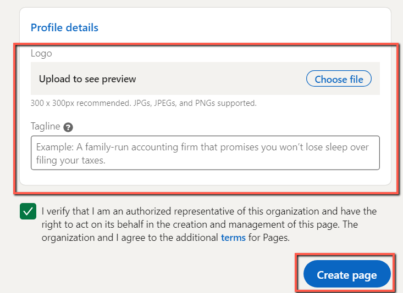Screen dimensions: 403x293
Task: Open the Tagline help question mark icon
Action: (68, 127)
